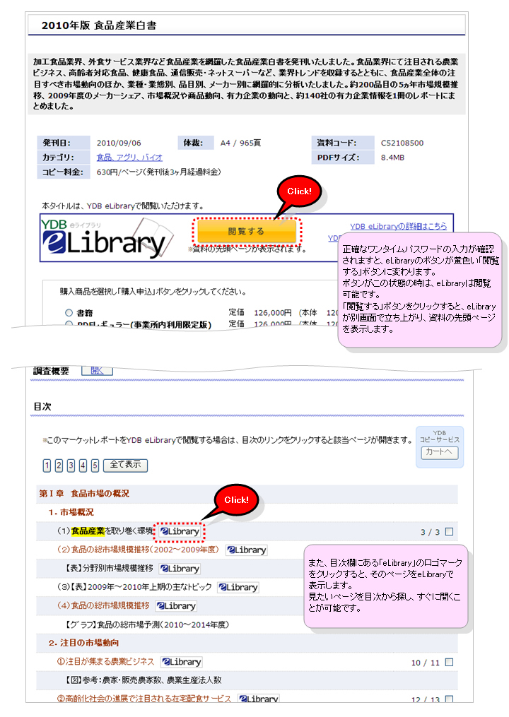Click the カートへ copy service button

pyautogui.click(x=440, y=454)
